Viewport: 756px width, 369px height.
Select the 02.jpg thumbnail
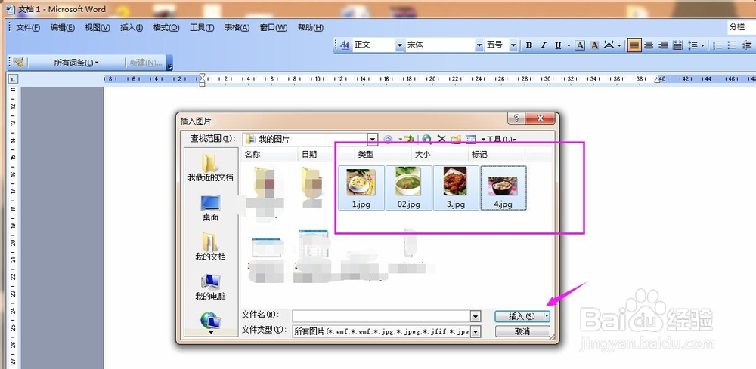pos(408,188)
